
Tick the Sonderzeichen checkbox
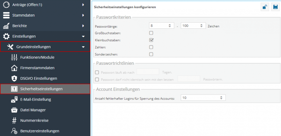click(151, 54)
